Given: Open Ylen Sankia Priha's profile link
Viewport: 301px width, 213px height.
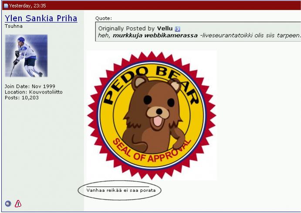Looking at the screenshot, I should coord(41,18).
